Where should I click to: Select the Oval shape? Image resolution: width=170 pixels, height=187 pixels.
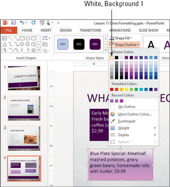coord(28,38)
